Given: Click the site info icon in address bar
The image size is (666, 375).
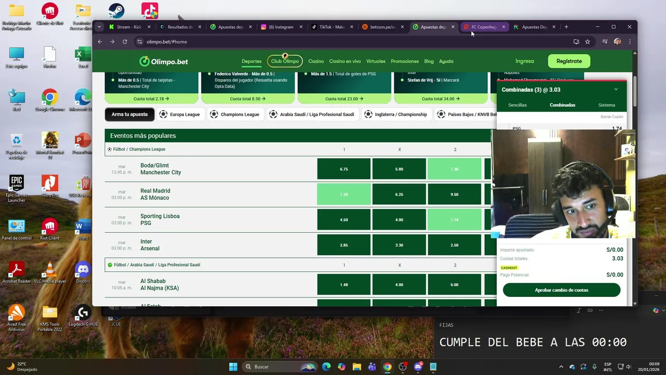Looking at the screenshot, I should click(x=139, y=42).
